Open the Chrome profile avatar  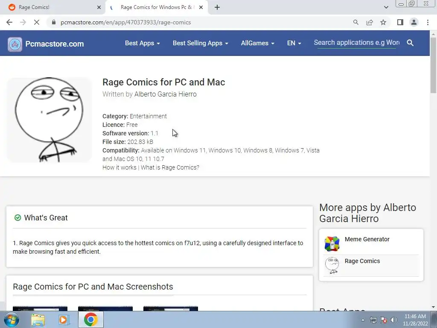coord(414,22)
